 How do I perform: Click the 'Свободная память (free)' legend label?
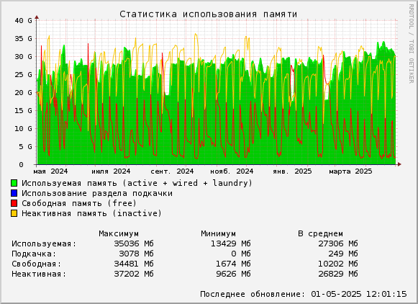pyautogui.click(x=79, y=203)
